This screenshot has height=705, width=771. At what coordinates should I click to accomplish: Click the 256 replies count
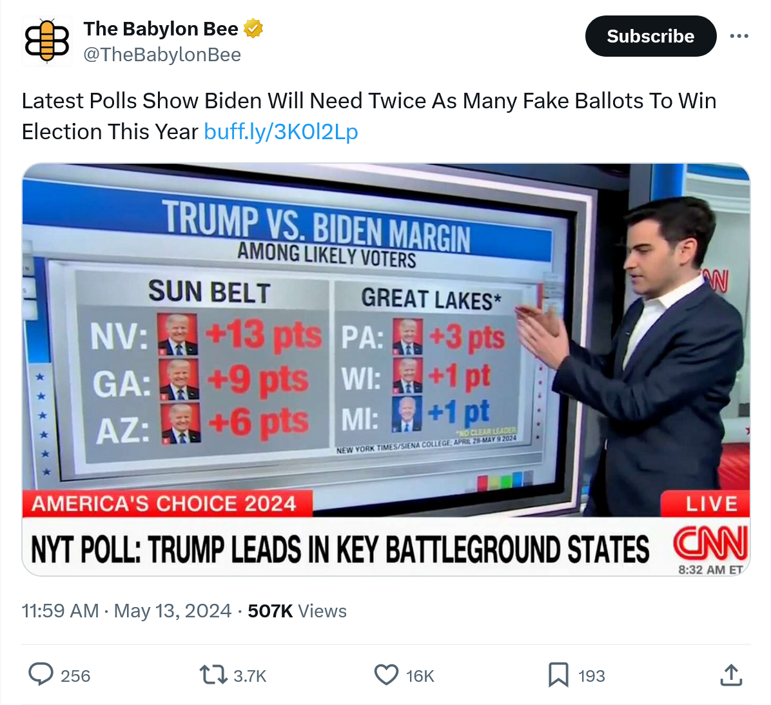point(75,676)
